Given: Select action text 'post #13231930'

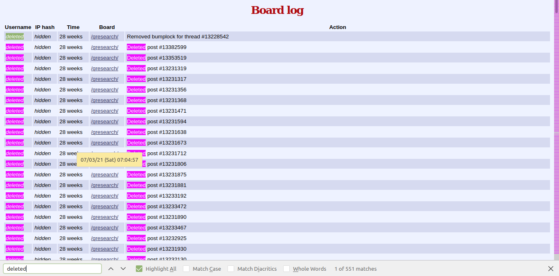Looking at the screenshot, I should tap(167, 249).
